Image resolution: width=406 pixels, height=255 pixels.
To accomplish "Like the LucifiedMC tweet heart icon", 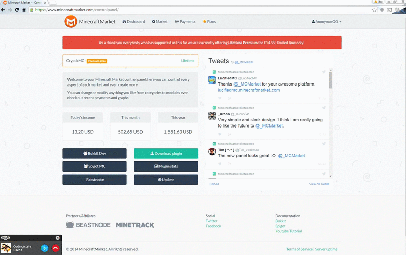I will pyautogui.click(x=220, y=98).
